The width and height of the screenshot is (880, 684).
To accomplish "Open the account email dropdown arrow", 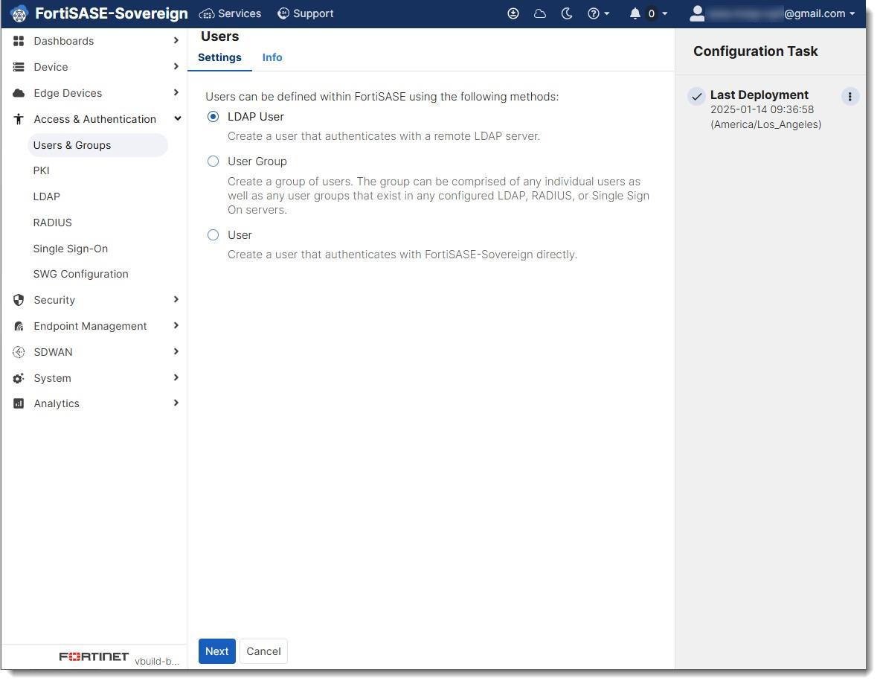I will click(853, 13).
